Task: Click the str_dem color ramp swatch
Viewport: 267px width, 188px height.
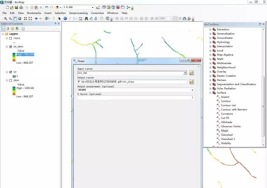Action: tap(14, 57)
